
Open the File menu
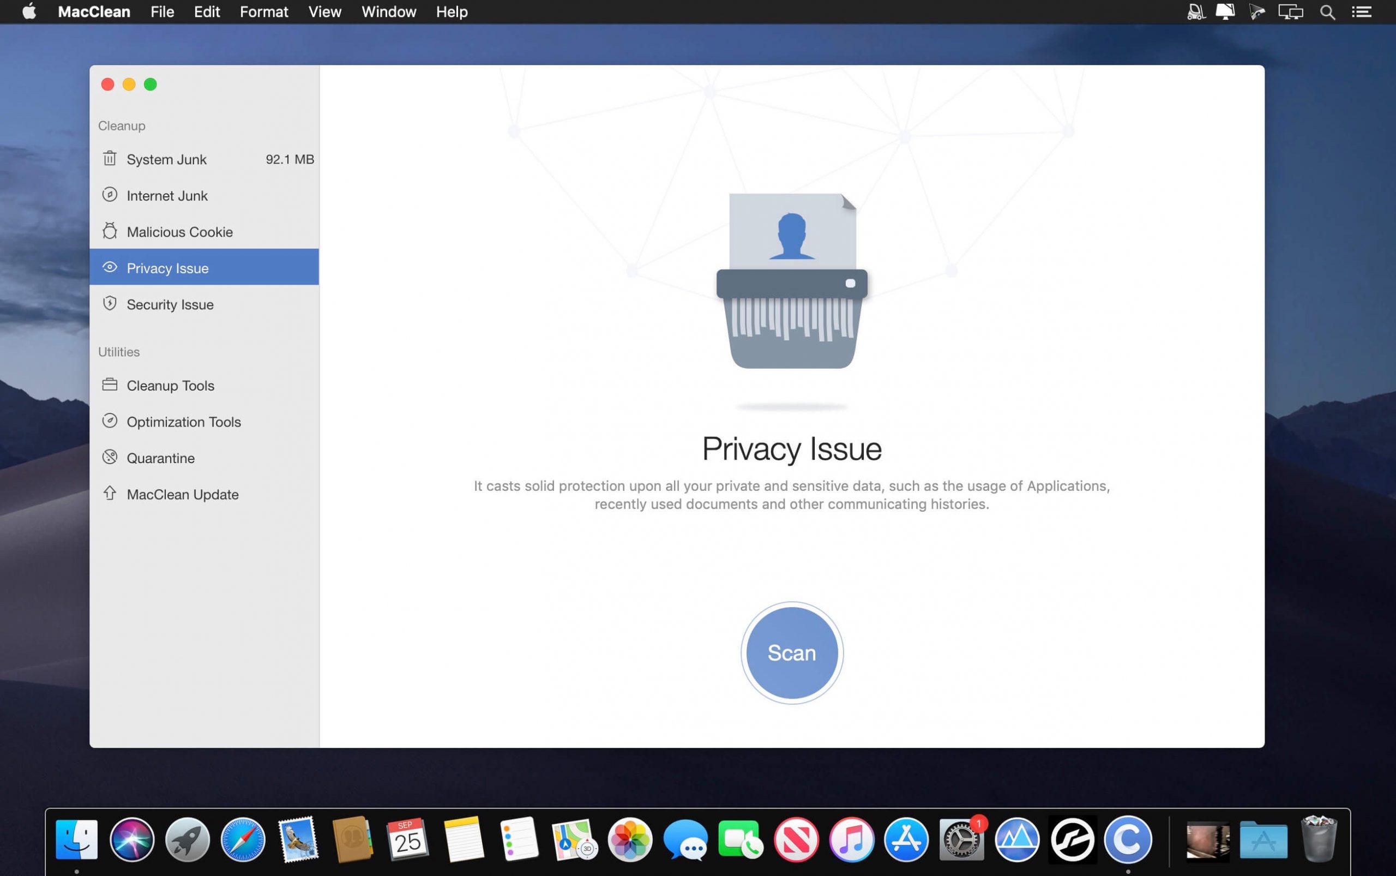point(162,11)
